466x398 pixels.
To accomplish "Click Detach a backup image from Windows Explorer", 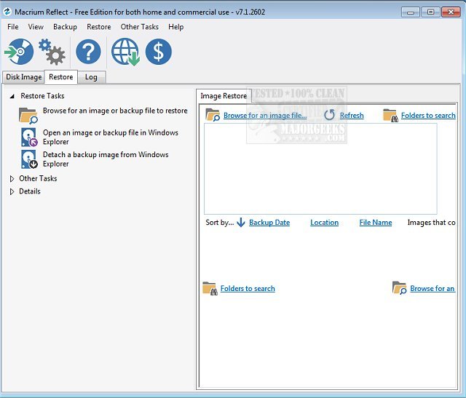I will 106,159.
